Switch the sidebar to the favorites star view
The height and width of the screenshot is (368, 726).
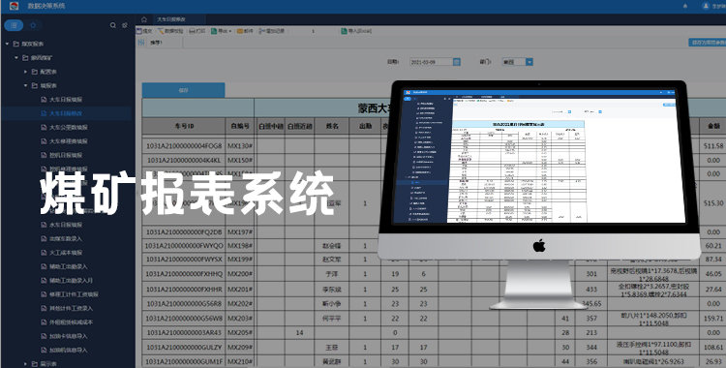coord(33,25)
